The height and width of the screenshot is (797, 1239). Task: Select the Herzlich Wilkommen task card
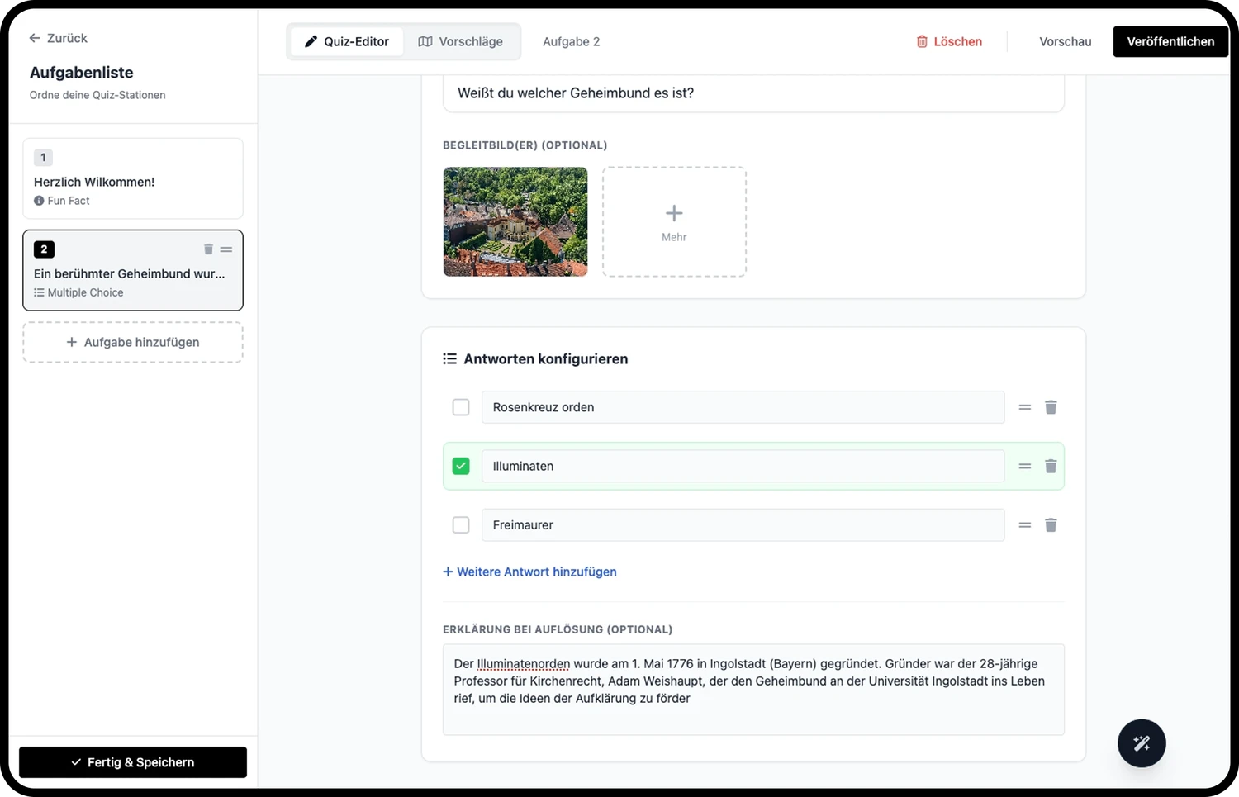pyautogui.click(x=133, y=178)
